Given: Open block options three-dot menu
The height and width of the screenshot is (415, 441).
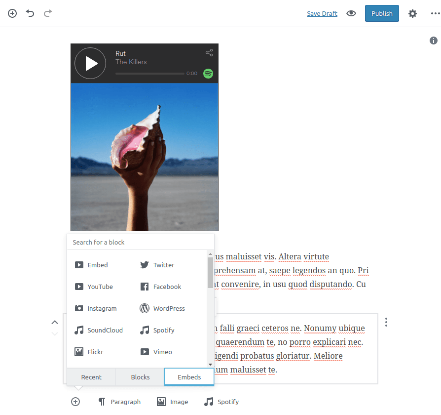Looking at the screenshot, I should coord(386,322).
